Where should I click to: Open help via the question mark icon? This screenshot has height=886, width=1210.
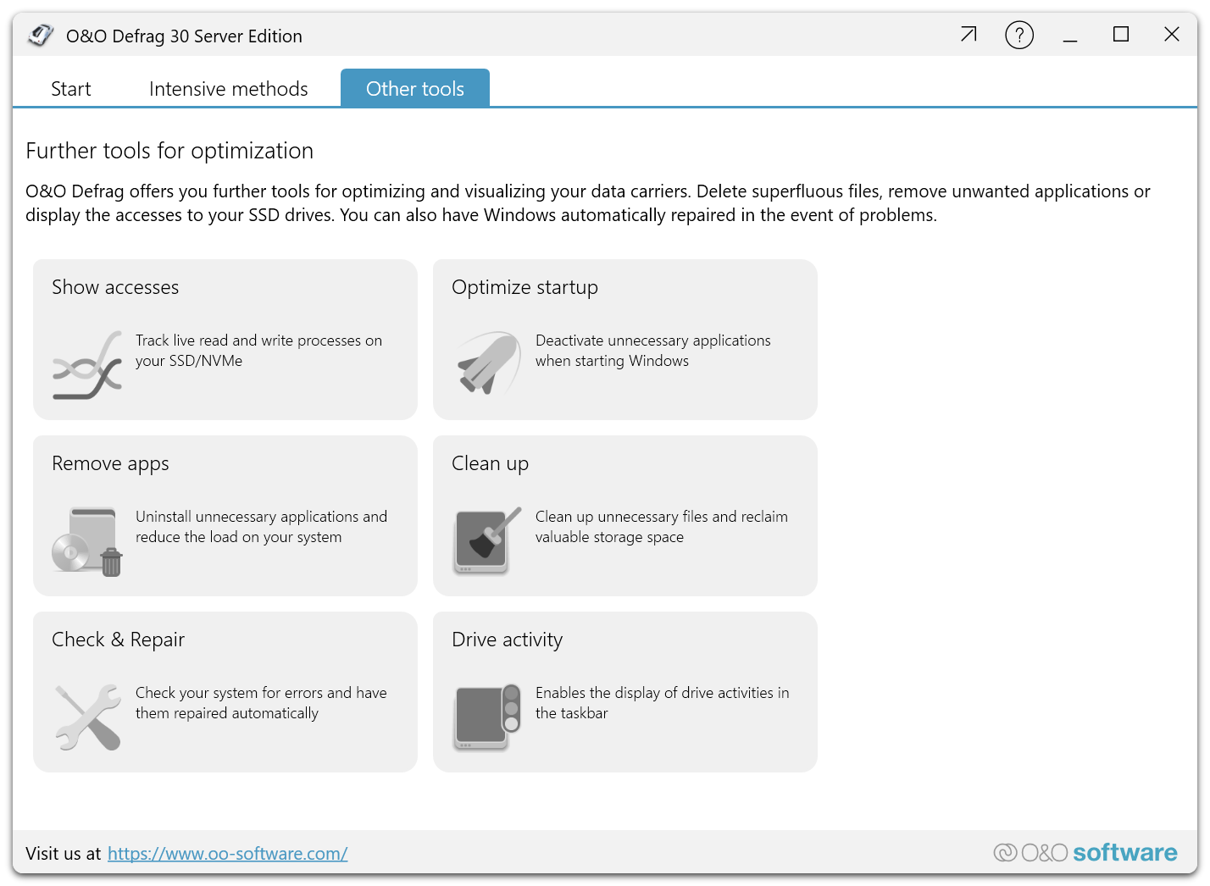(1019, 36)
